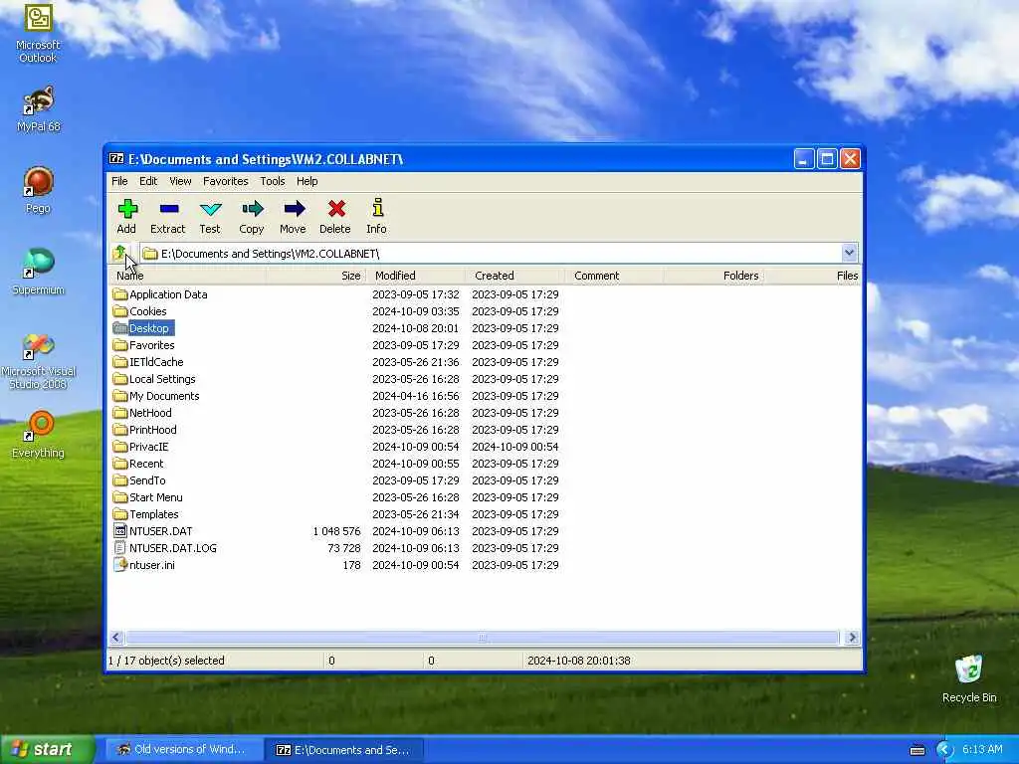Sort by the Comment column header
This screenshot has height=764, width=1019.
(615, 276)
